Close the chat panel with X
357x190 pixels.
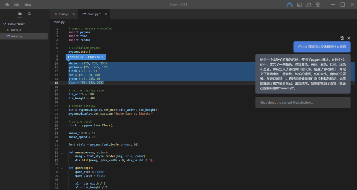[349, 38]
